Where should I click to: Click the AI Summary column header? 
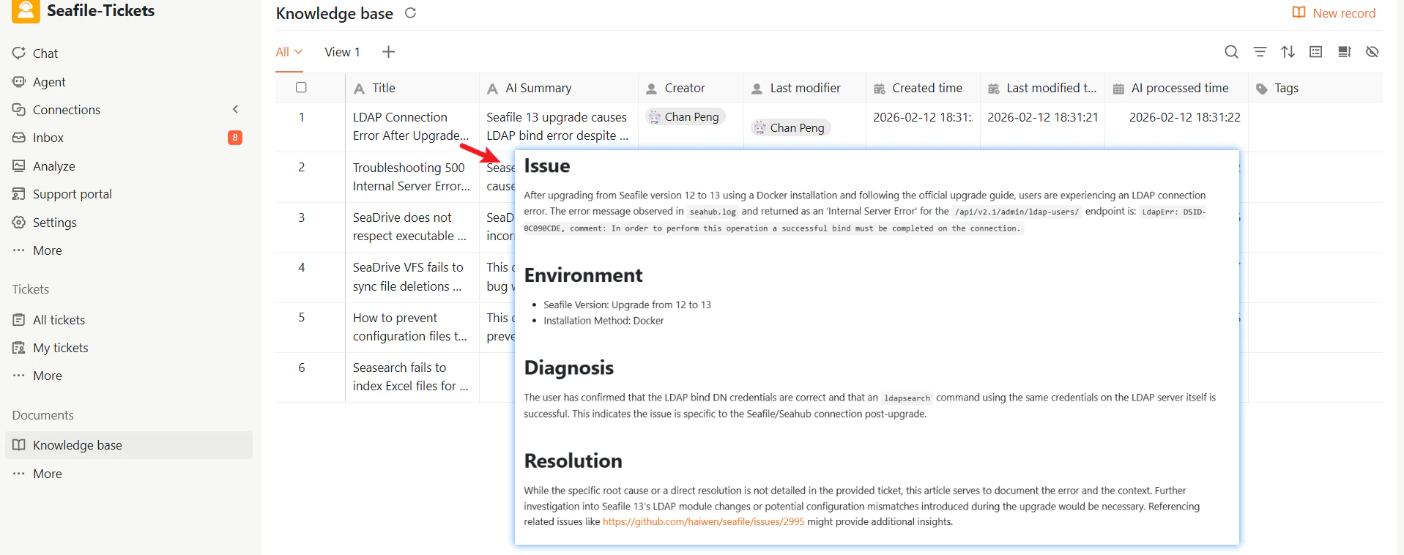[x=559, y=88]
